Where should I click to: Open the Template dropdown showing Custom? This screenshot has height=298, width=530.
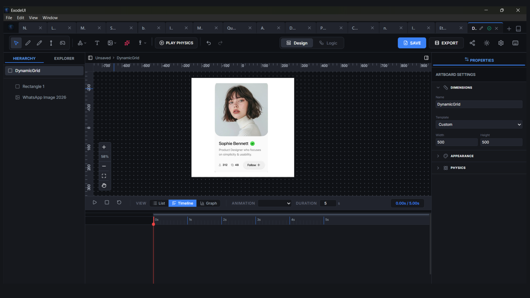point(479,124)
